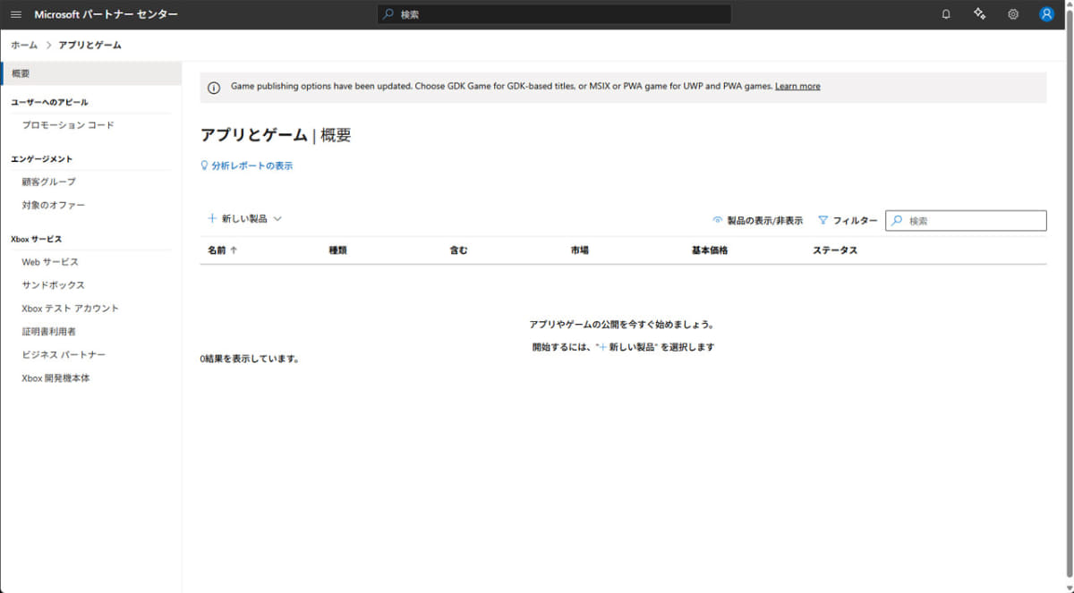Image resolution: width=1074 pixels, height=593 pixels.
Task: Open notifications bell icon
Action: pyautogui.click(x=946, y=14)
